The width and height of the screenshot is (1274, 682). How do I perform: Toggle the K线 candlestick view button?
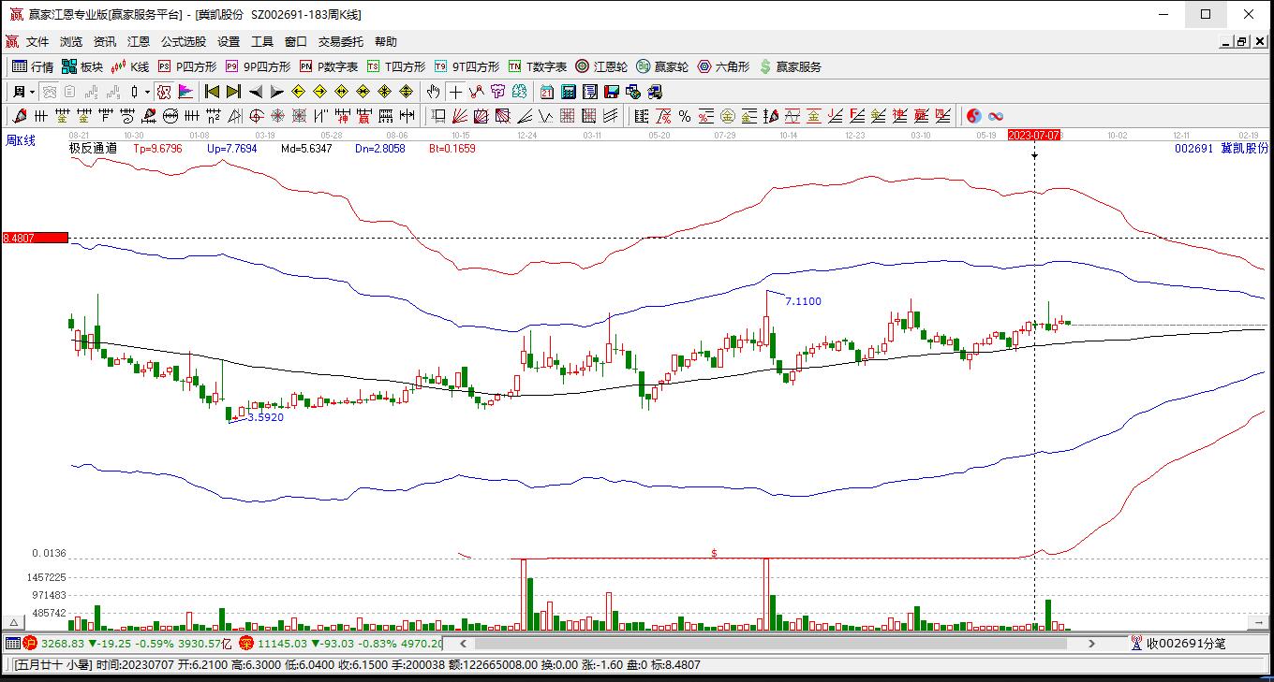pos(130,66)
